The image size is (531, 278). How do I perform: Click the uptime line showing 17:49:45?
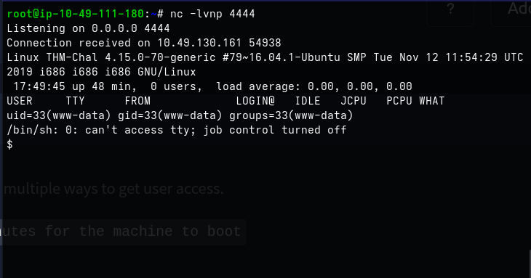coord(209,86)
